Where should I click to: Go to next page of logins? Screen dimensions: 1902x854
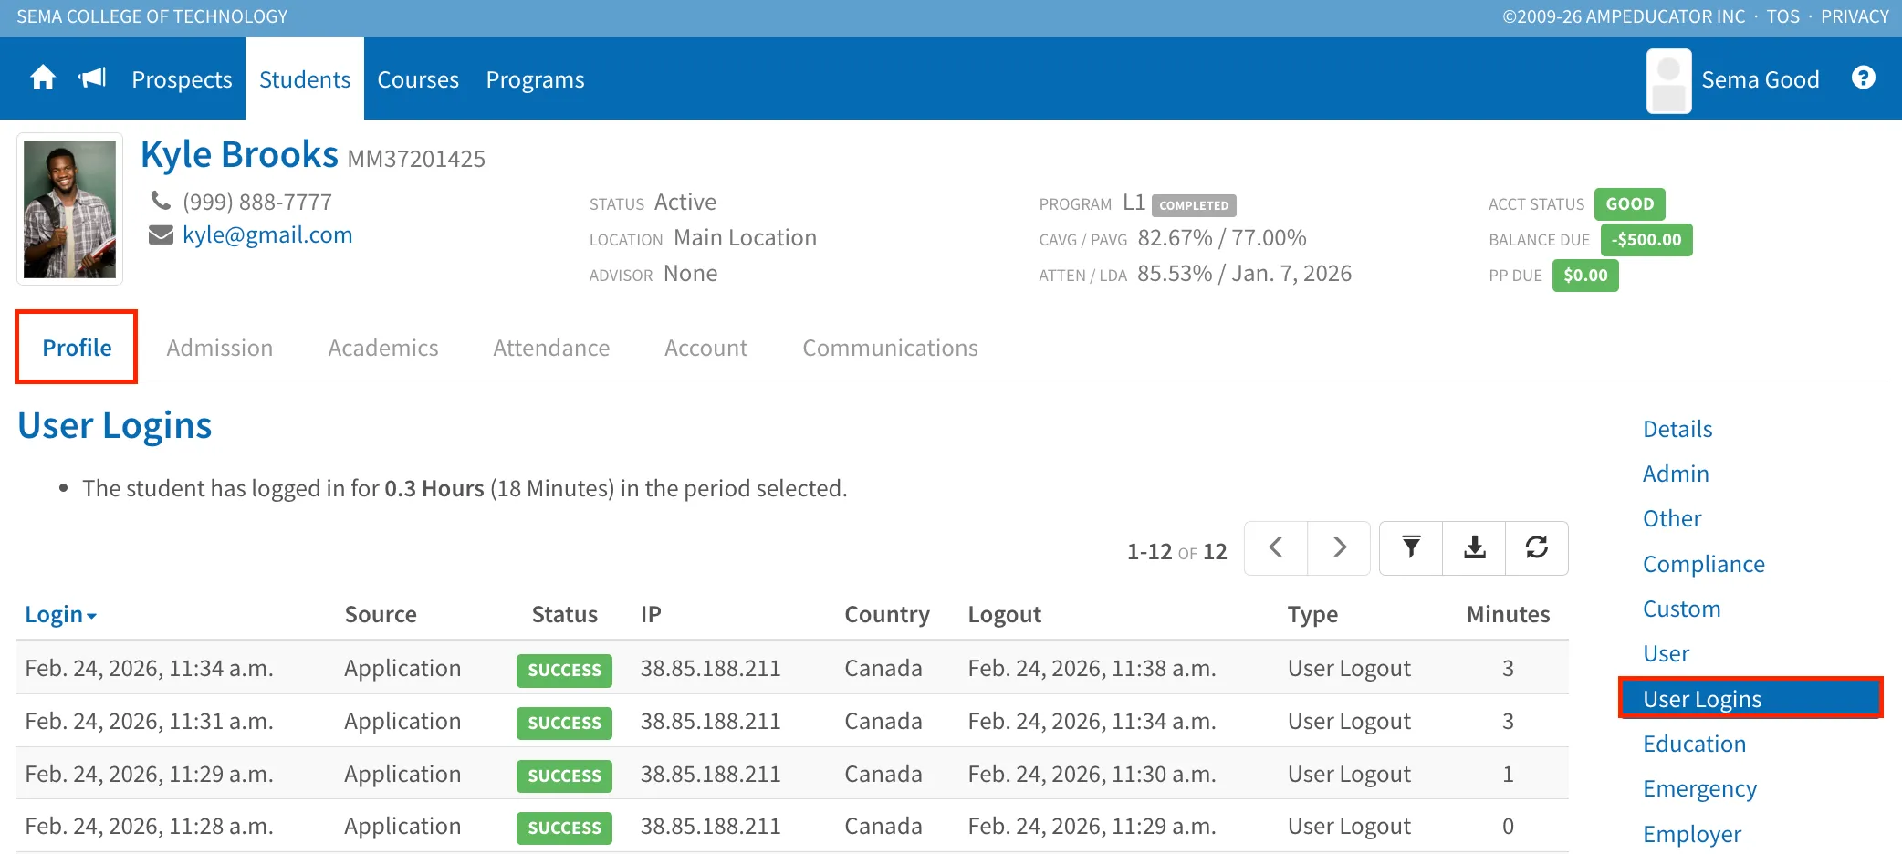point(1339,547)
